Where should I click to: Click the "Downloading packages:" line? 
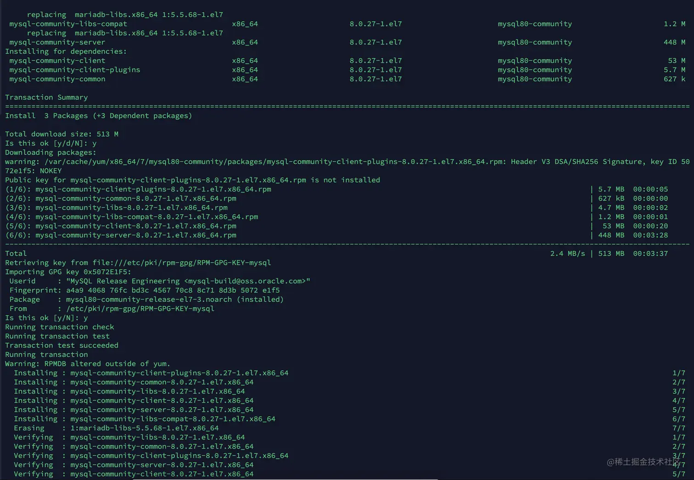[x=50, y=152]
